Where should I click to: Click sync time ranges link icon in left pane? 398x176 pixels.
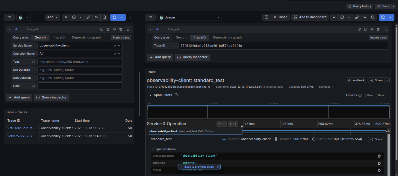pos(88,17)
